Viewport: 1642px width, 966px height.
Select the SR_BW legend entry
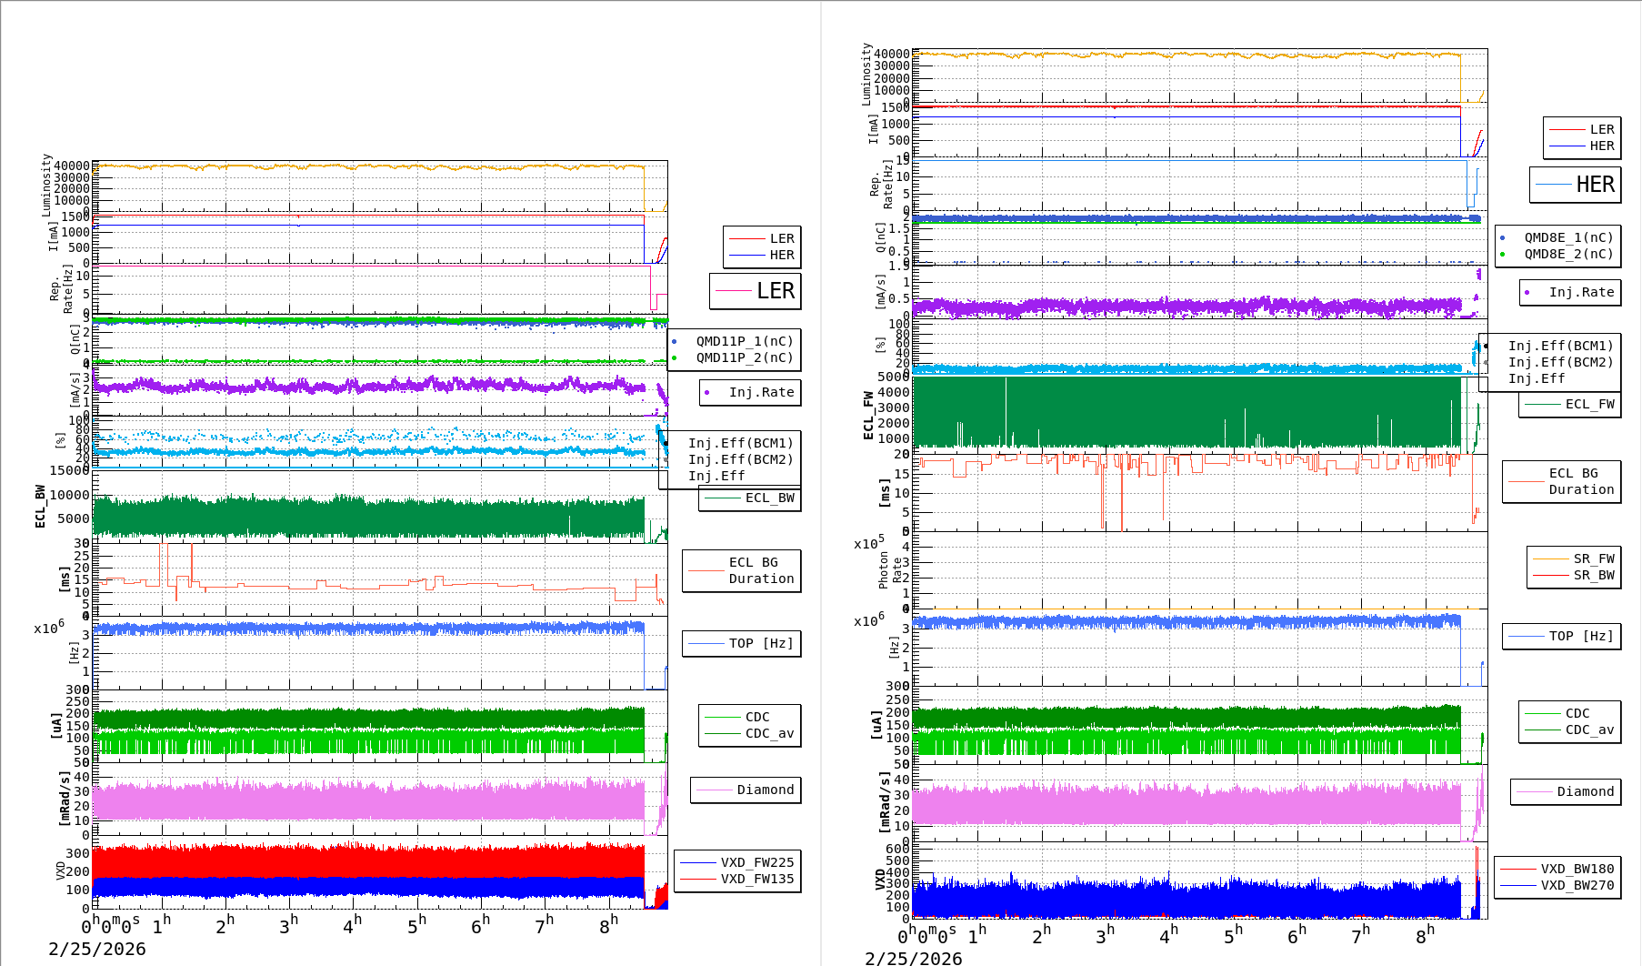pyautogui.click(x=1593, y=576)
